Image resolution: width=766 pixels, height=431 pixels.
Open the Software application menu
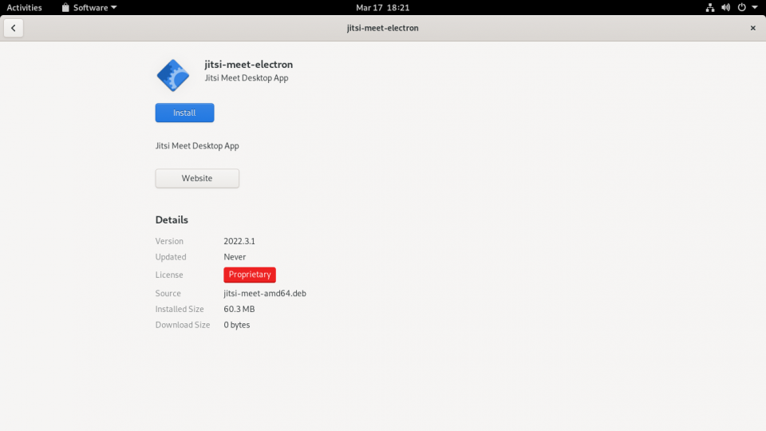[89, 7]
